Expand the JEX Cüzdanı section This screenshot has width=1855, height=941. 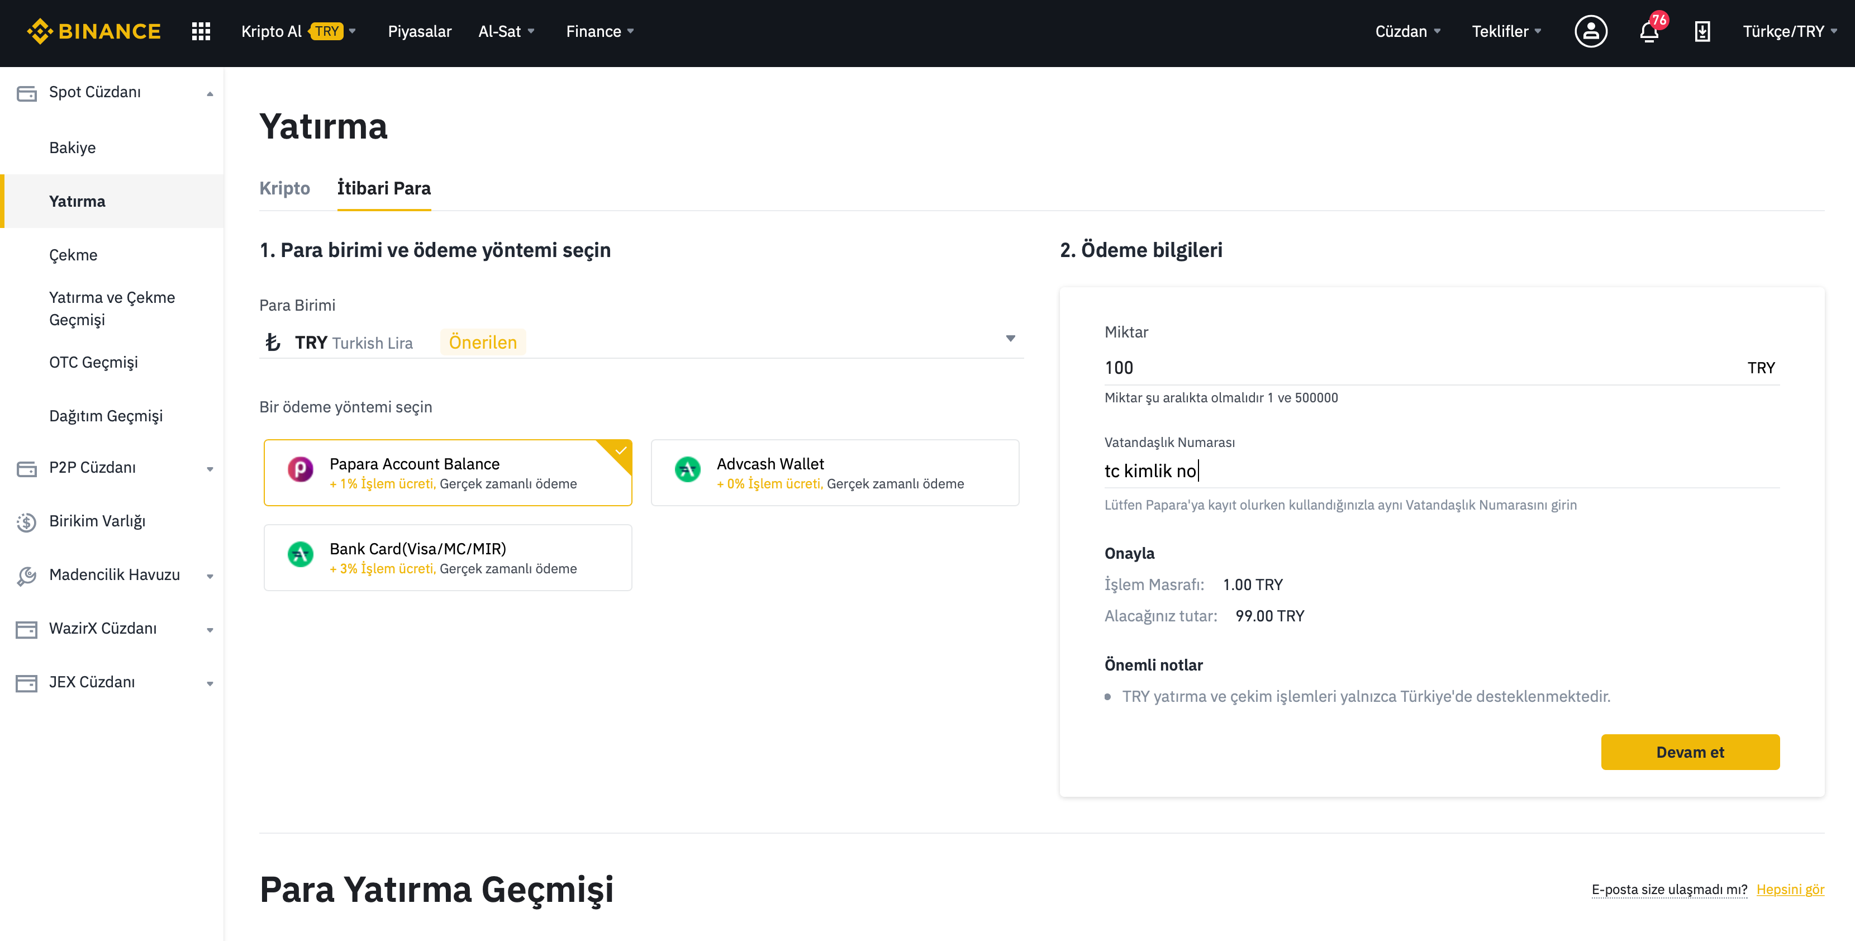tap(210, 684)
